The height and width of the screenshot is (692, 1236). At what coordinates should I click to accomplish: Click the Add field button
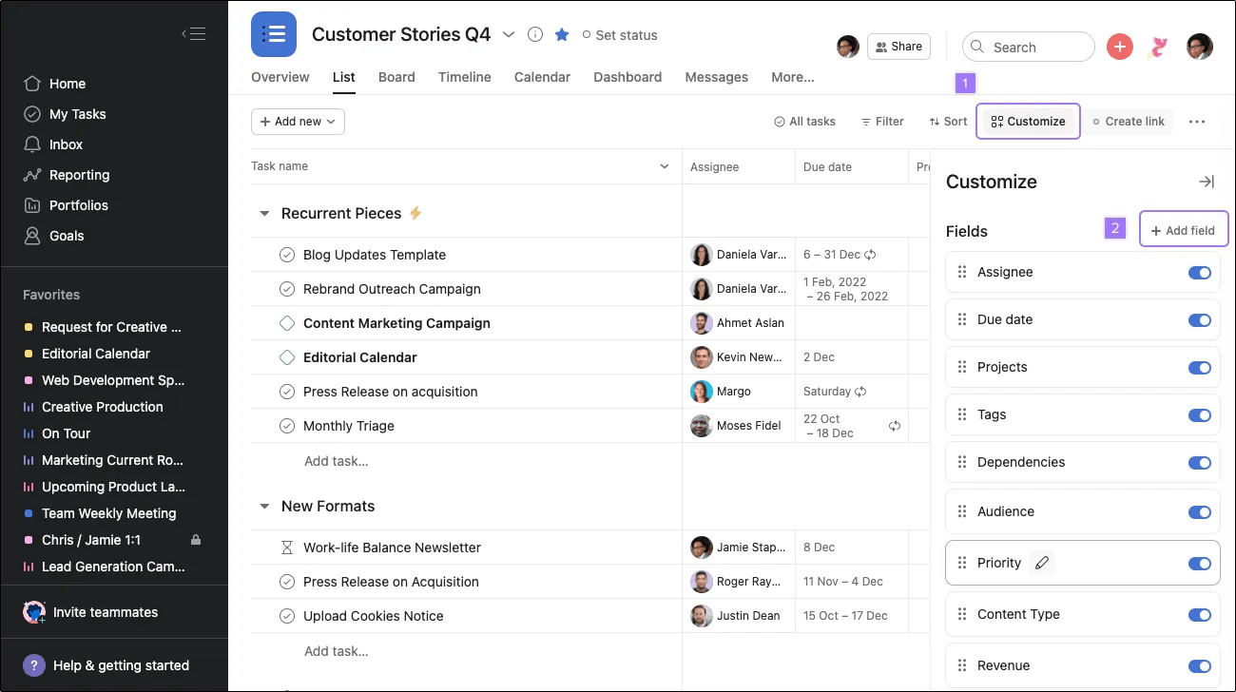(x=1183, y=230)
